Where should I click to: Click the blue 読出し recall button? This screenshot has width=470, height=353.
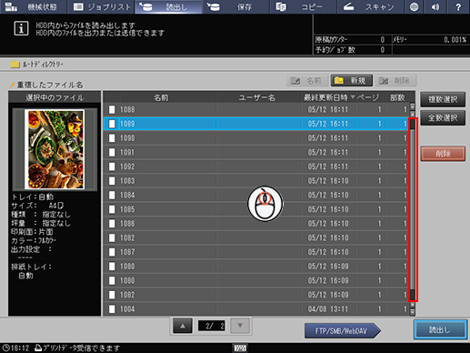(441, 329)
